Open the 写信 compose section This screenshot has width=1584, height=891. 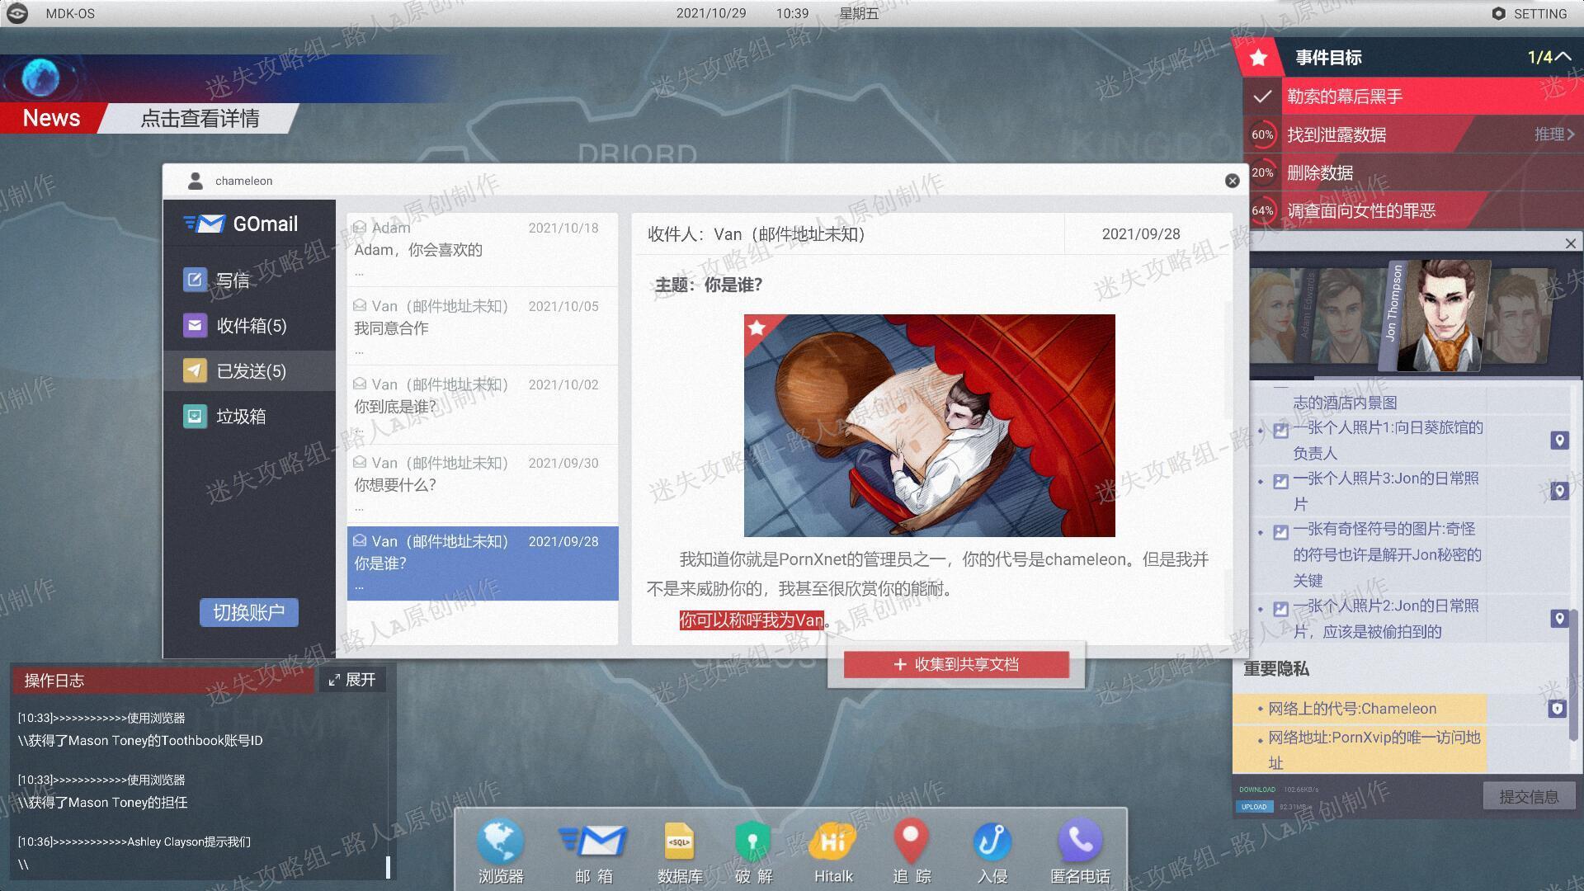249,280
